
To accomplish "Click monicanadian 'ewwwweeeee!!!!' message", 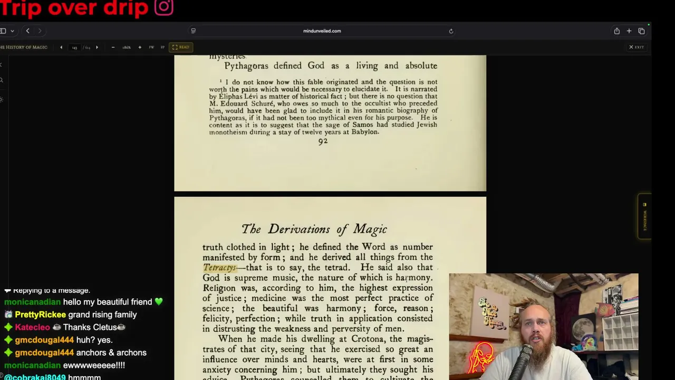I will point(64,365).
